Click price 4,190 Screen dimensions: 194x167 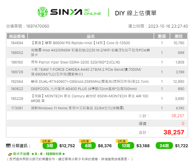point(180,108)
